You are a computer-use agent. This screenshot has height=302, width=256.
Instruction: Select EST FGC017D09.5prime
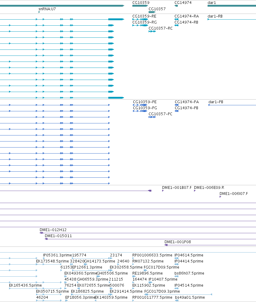pos(161,267)
